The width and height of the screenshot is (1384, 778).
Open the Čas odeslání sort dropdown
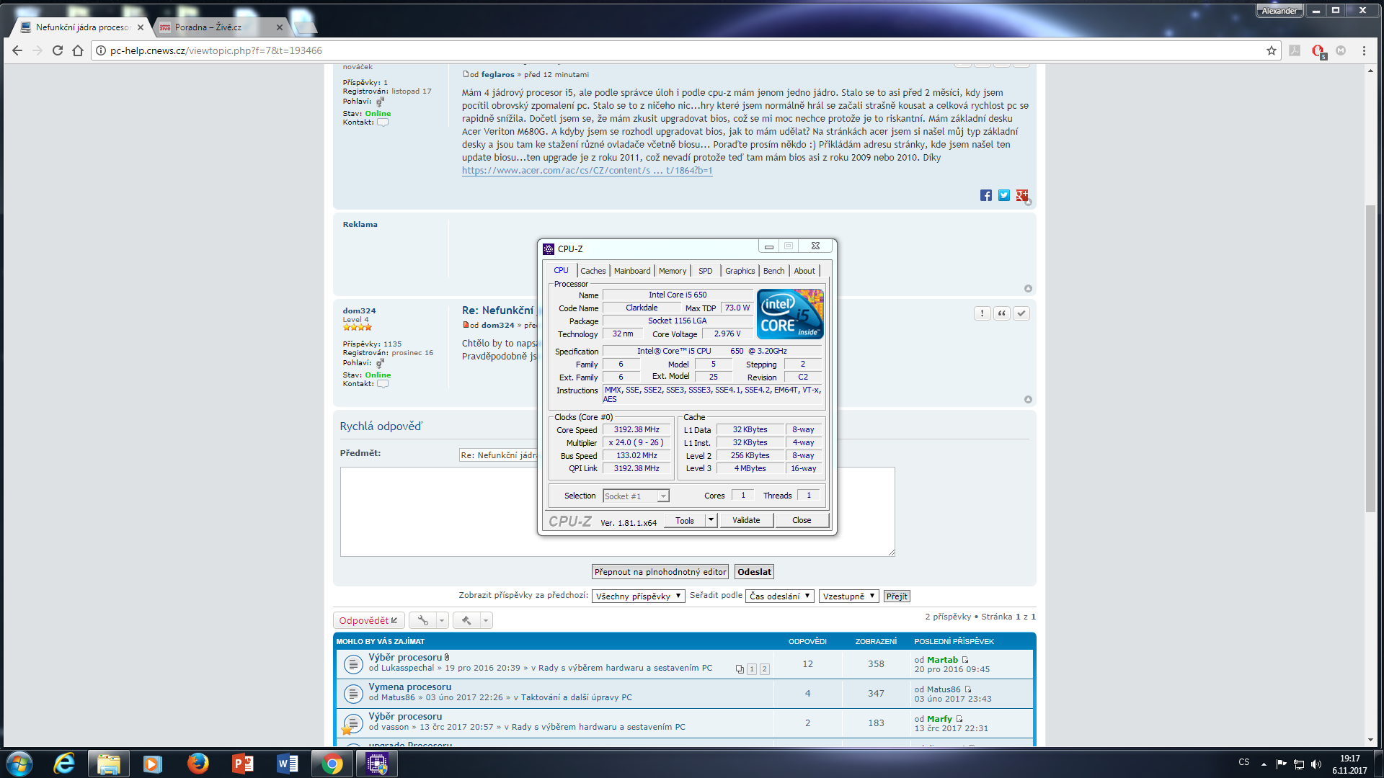click(x=781, y=596)
